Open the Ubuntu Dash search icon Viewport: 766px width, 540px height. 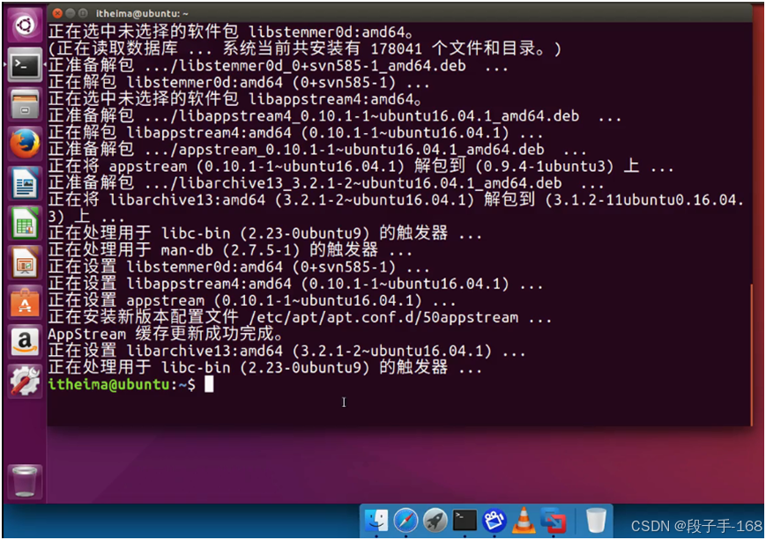pos(25,26)
